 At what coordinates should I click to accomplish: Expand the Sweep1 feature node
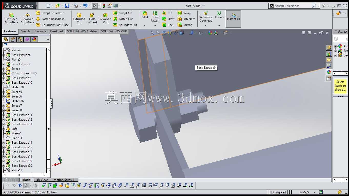click(4, 69)
